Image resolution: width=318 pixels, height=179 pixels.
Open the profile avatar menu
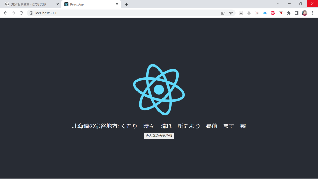[x=305, y=13]
